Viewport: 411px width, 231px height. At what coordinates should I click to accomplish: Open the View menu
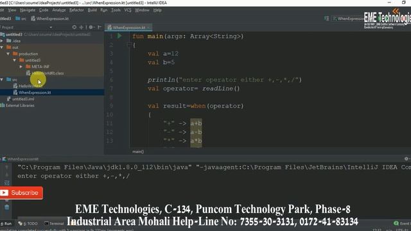12,10
